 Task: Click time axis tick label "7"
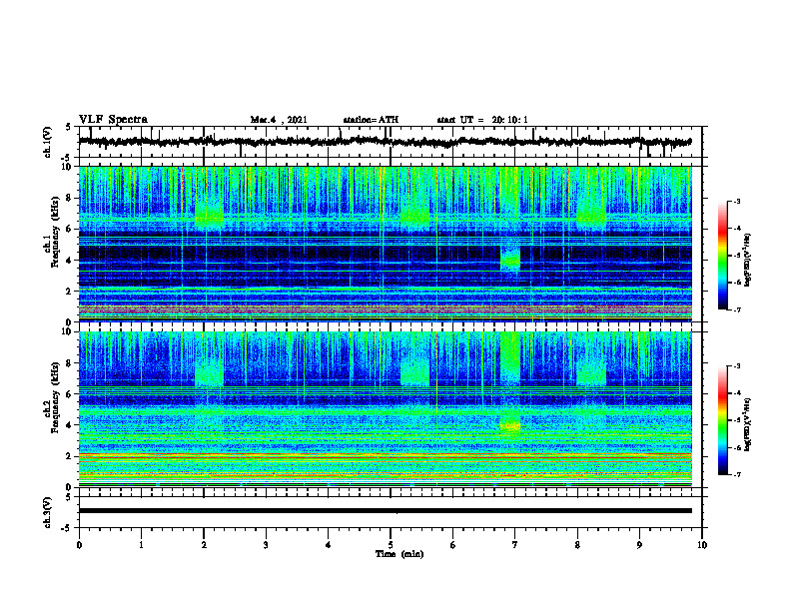(515, 545)
